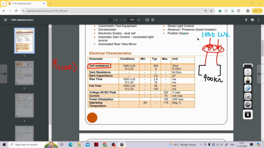Click the fit to page icon
264x148 pixels.
coord(147,20)
